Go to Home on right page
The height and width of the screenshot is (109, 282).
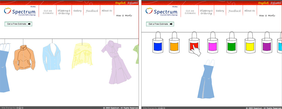175,7
